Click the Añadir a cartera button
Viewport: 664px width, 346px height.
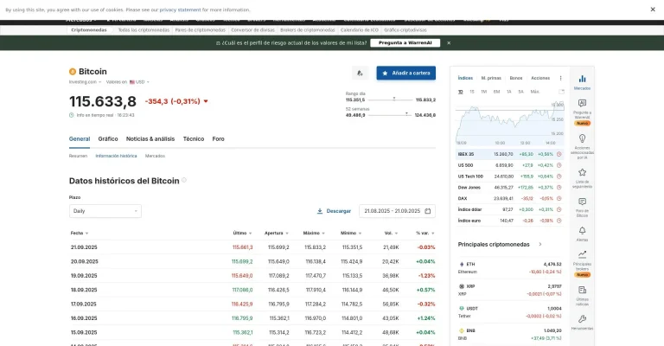coord(406,74)
